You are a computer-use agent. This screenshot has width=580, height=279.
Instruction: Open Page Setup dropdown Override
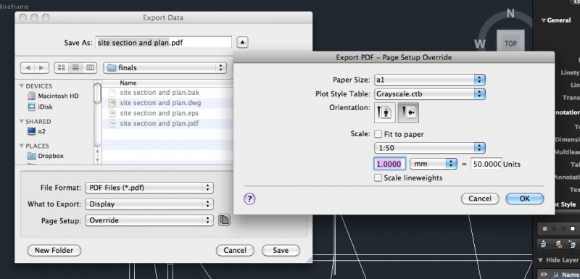(x=149, y=220)
